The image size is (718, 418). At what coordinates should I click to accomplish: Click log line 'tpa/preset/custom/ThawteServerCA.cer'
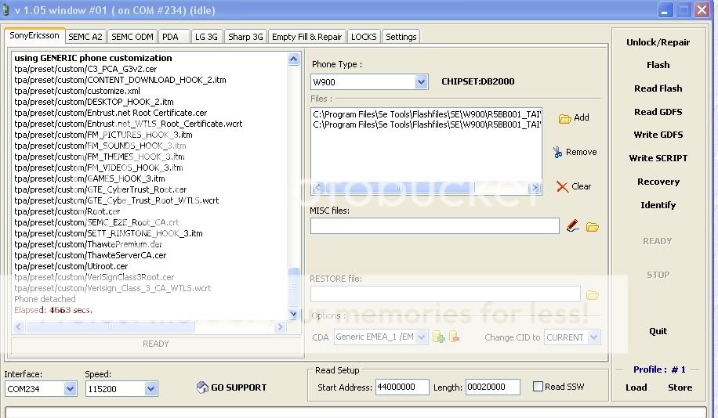[x=90, y=255]
